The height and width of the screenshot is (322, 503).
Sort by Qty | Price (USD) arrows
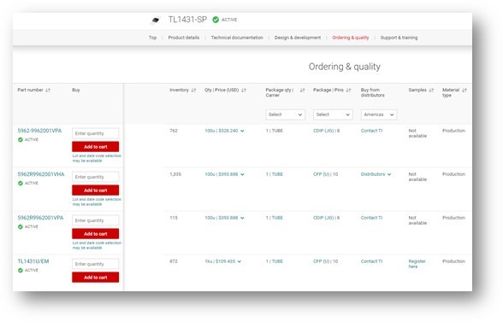pyautogui.click(x=244, y=90)
